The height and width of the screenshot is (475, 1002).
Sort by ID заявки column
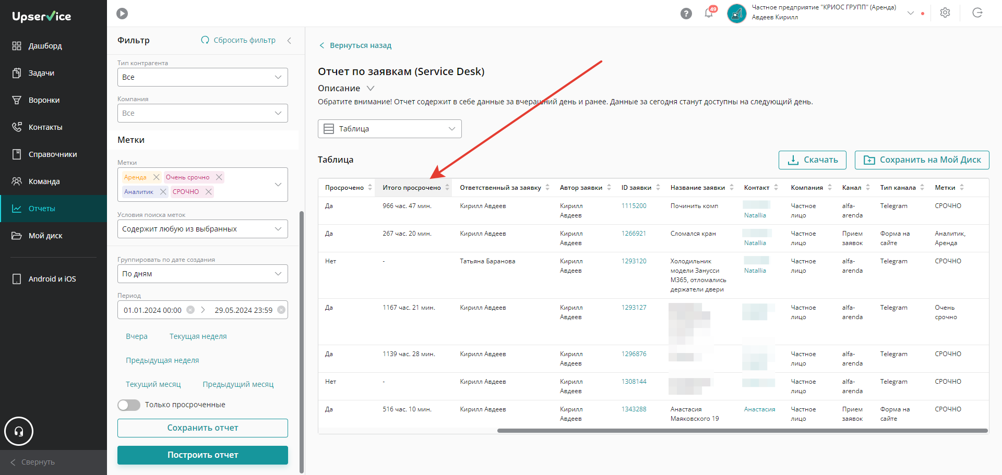click(x=658, y=187)
